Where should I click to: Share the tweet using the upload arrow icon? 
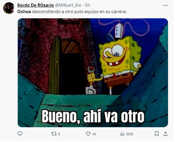coord(165,134)
